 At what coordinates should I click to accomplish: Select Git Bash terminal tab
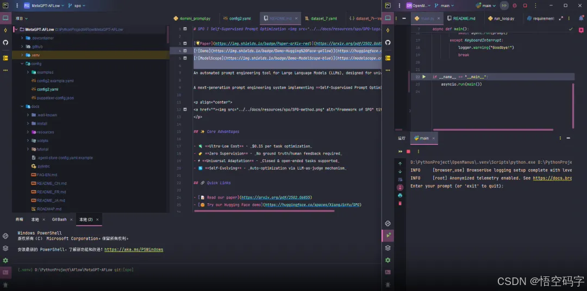point(59,219)
